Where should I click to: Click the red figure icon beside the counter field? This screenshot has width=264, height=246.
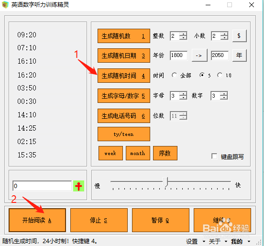78,186
